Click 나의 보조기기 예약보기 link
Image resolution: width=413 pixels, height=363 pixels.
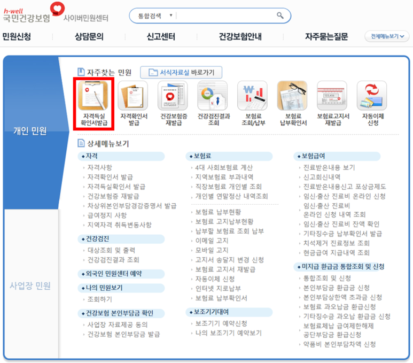(x=228, y=333)
